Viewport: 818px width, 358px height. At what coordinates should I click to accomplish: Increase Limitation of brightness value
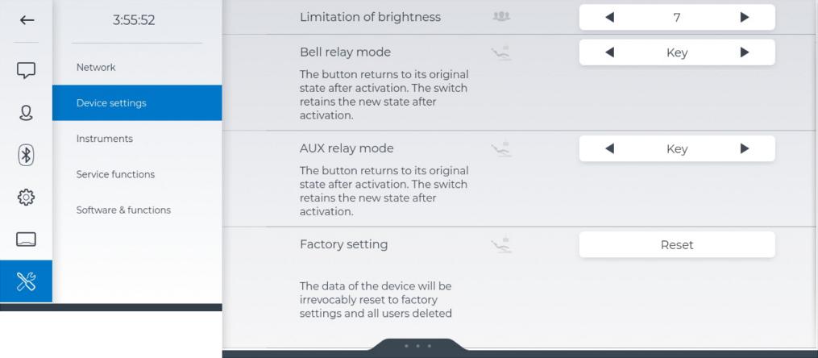(744, 17)
